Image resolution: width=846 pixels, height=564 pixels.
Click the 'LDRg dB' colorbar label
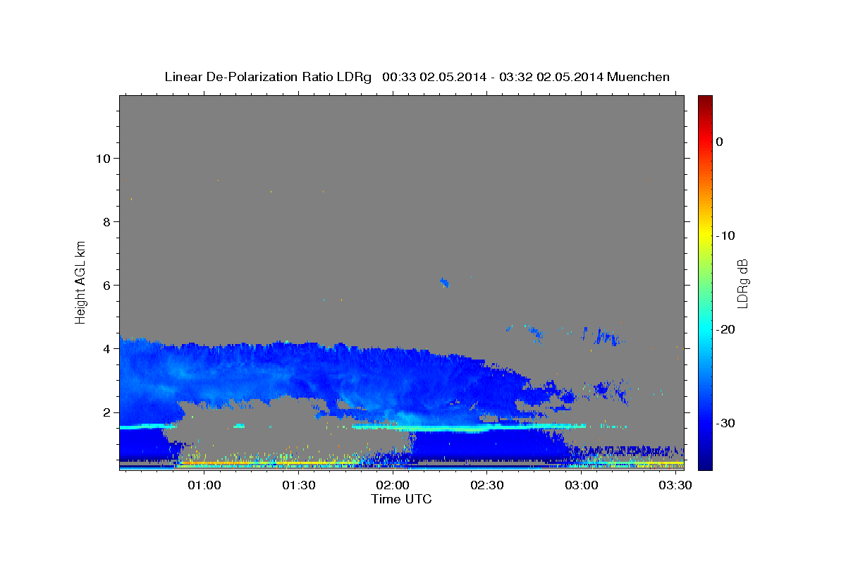(742, 283)
